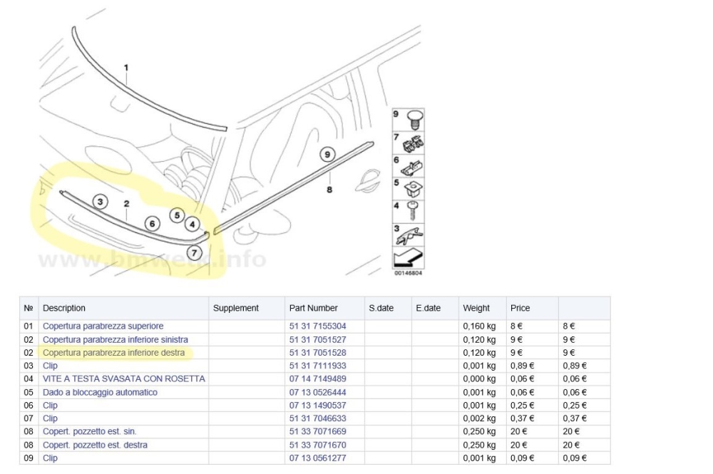Select circled callout 4 on the diagram
The width and height of the screenshot is (713, 474).
[x=193, y=224]
